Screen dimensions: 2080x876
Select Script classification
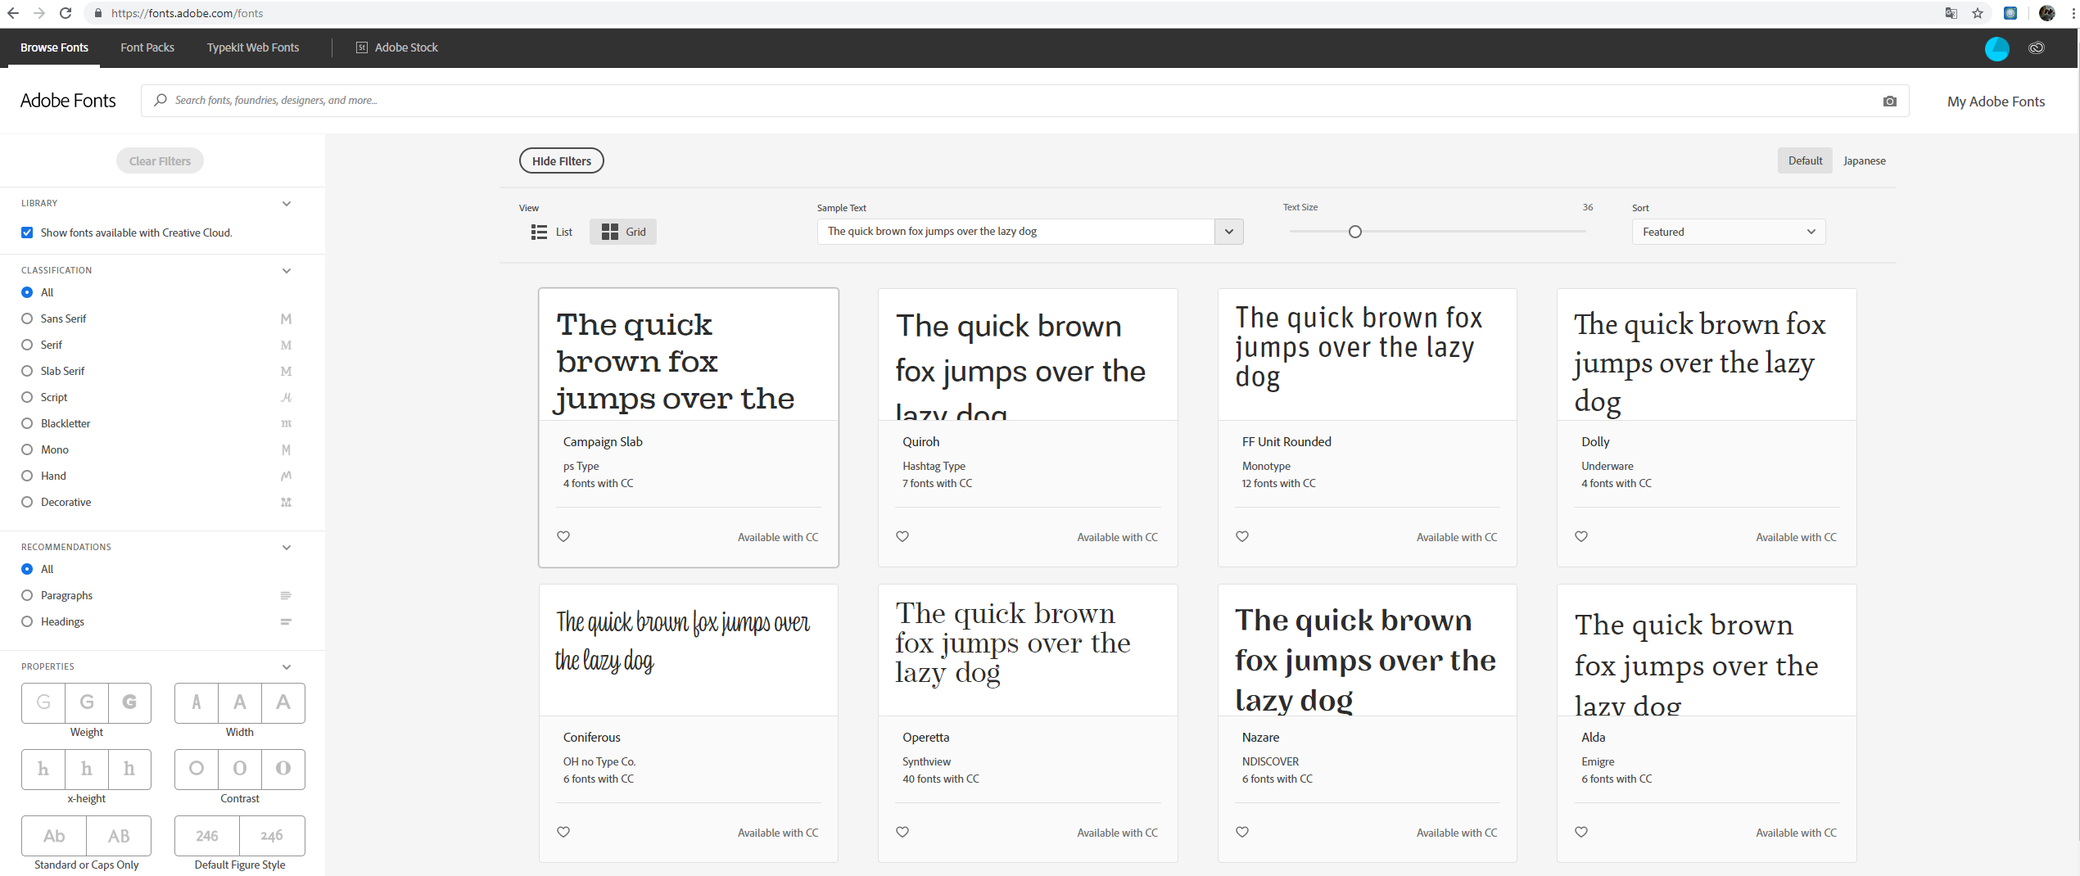click(27, 397)
